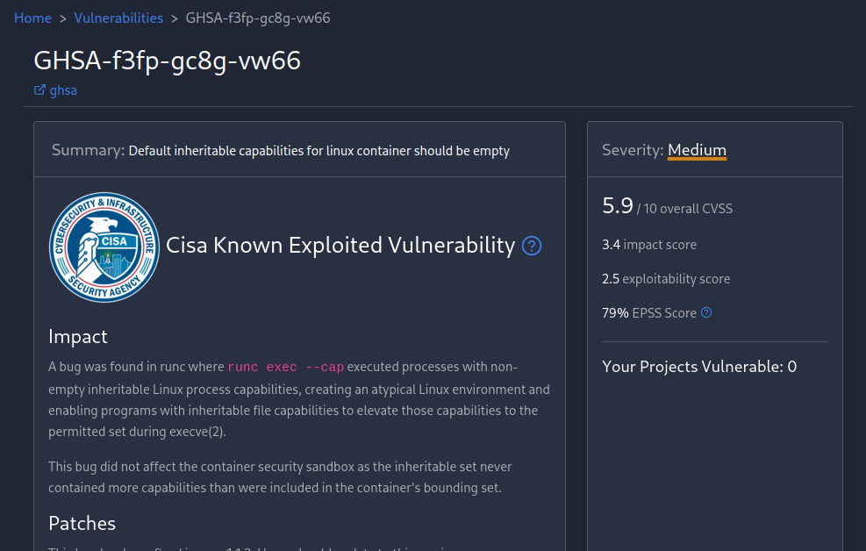866x551 pixels.
Task: Open help icon beside Cisa Known Exploited Vulnerability
Action: [x=532, y=246]
